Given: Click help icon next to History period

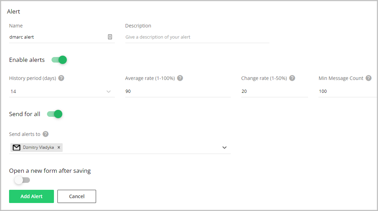Looking at the screenshot, I should pyautogui.click(x=61, y=78).
